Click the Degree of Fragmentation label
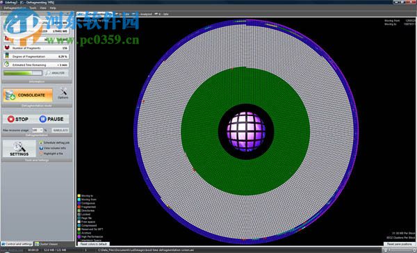This screenshot has width=417, height=253. coord(28,56)
